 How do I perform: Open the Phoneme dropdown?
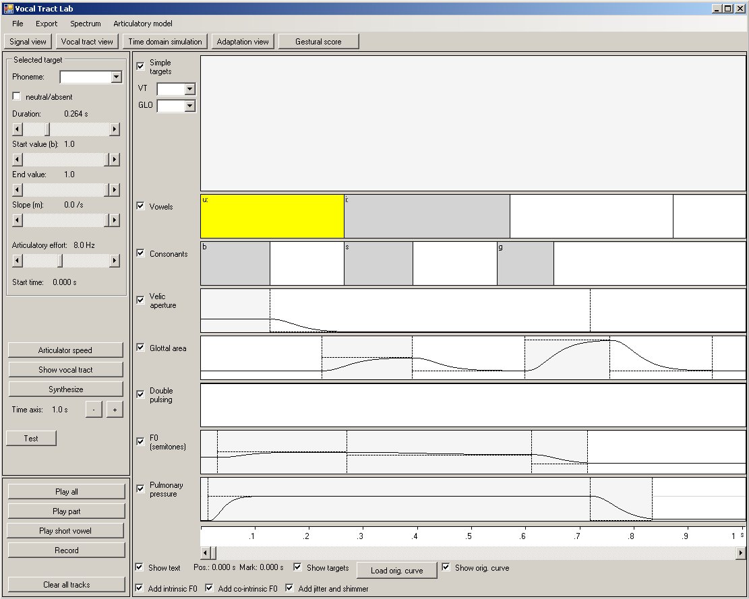tap(117, 77)
